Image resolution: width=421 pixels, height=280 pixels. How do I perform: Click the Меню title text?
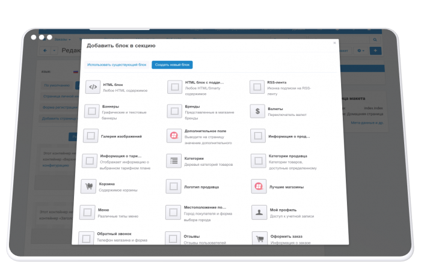click(103, 210)
